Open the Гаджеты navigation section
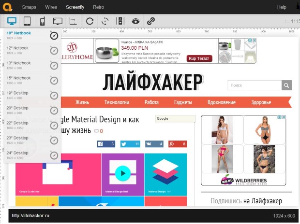 point(183,102)
